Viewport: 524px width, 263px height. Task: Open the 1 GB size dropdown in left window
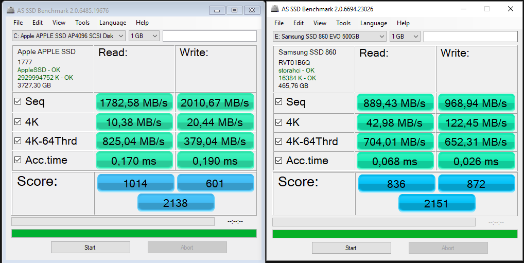click(x=144, y=36)
